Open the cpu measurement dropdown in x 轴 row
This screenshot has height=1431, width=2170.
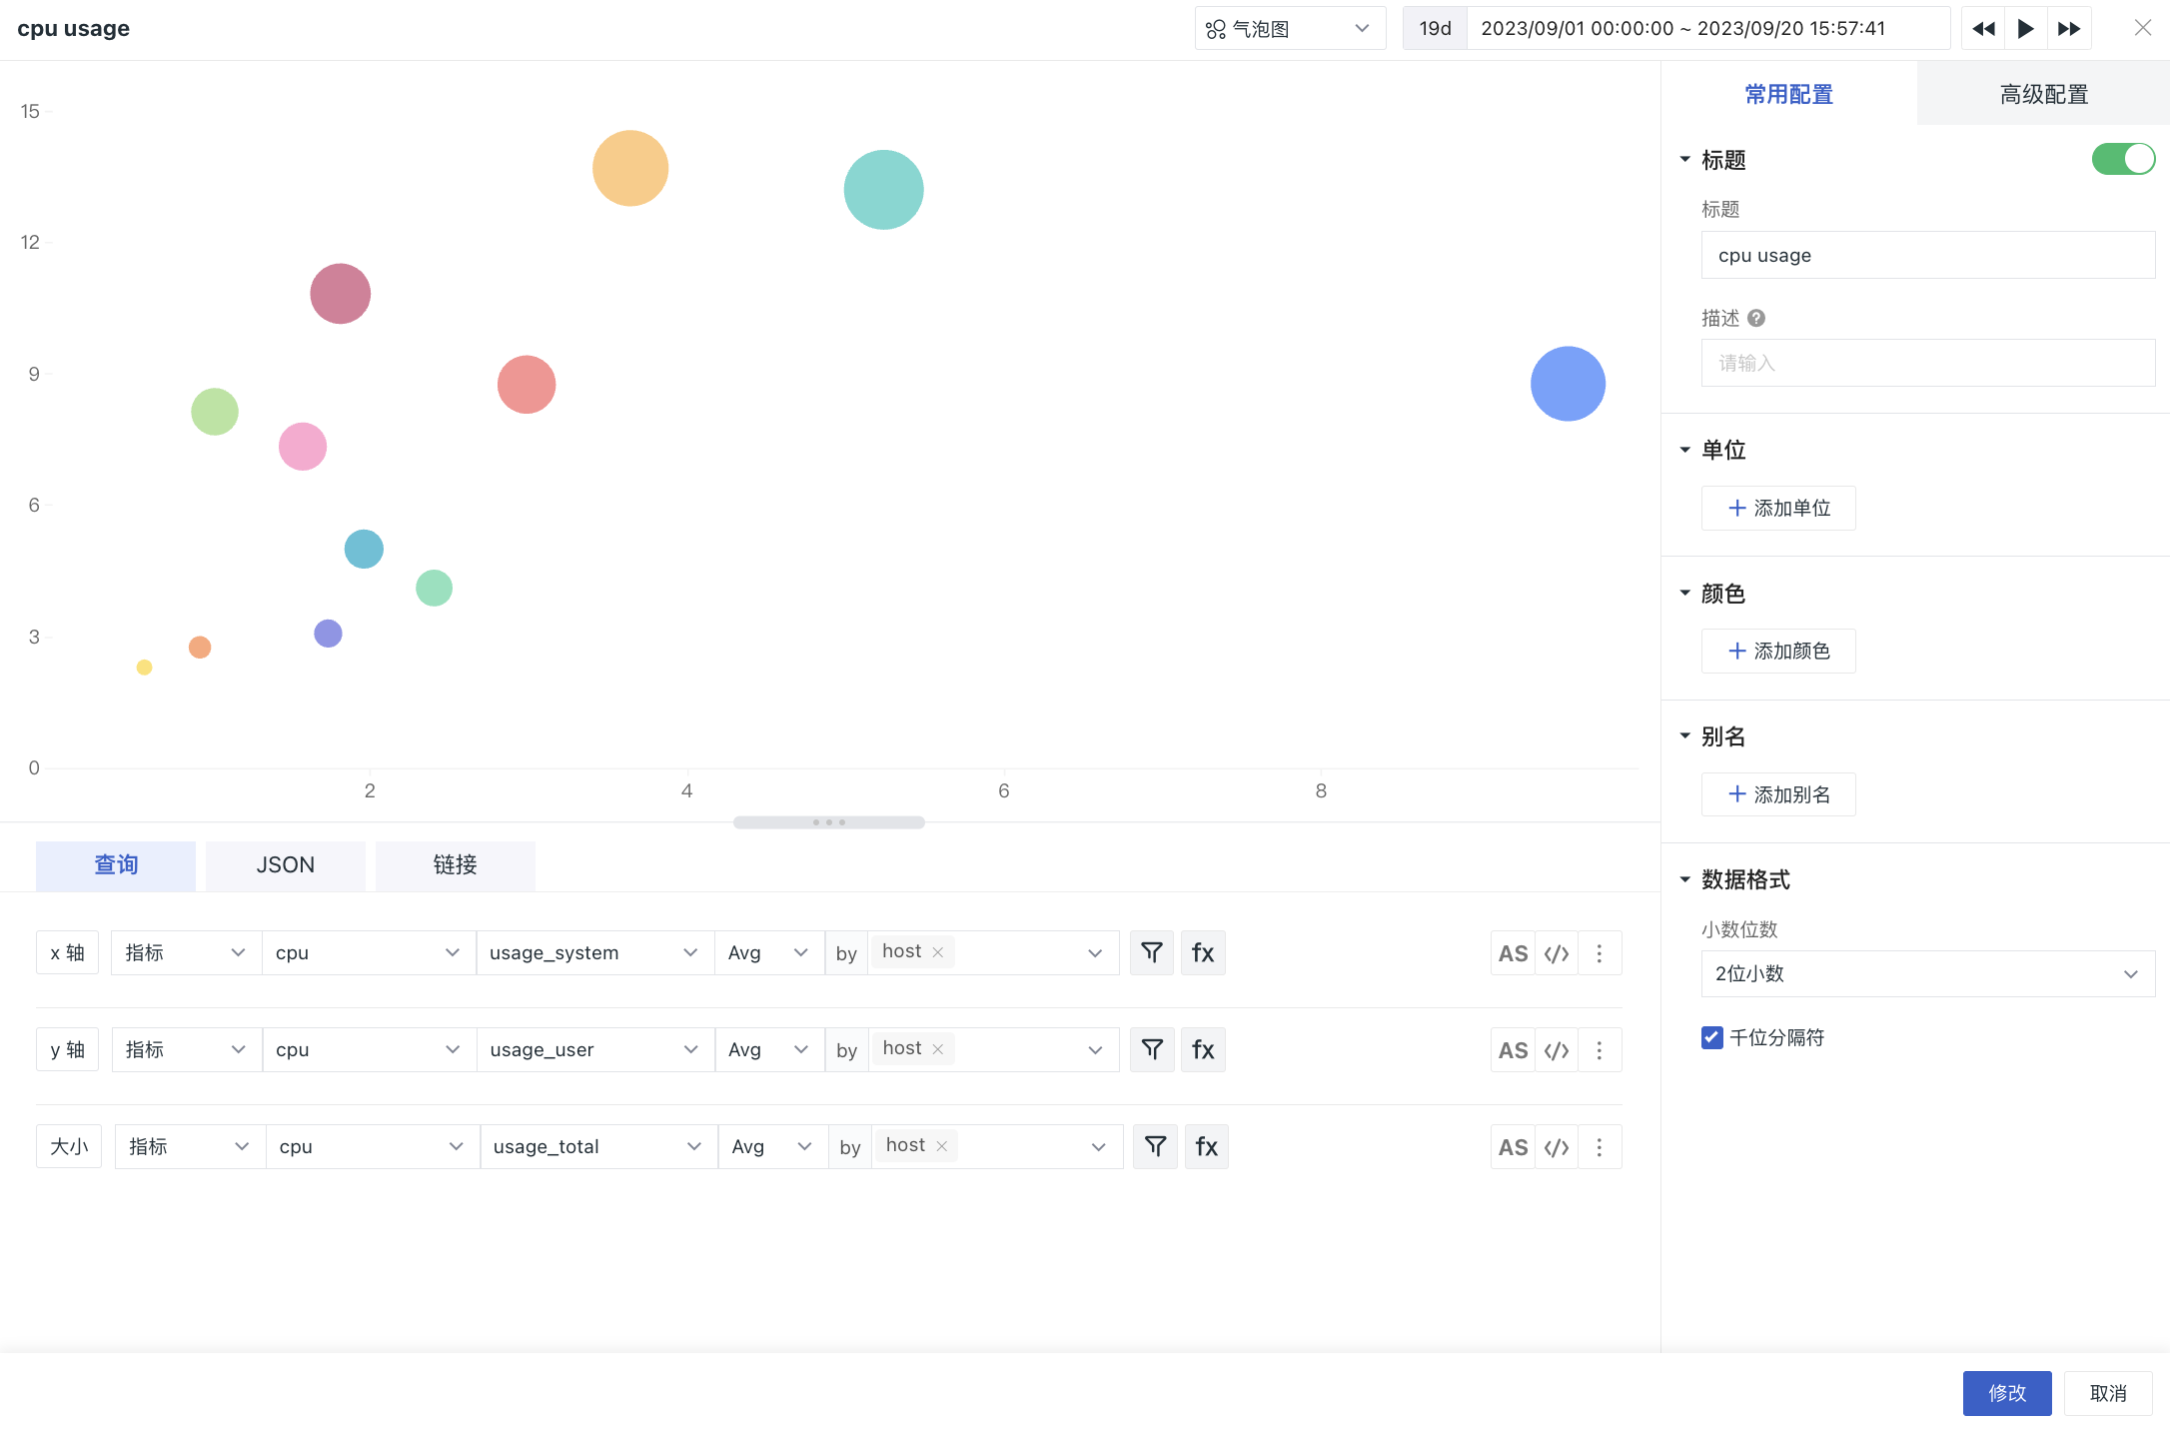(369, 952)
